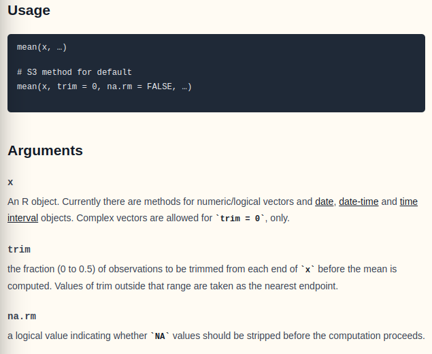Click the "time interval" objects link
Image resolution: width=432 pixels, height=354 pixels.
pos(408,202)
